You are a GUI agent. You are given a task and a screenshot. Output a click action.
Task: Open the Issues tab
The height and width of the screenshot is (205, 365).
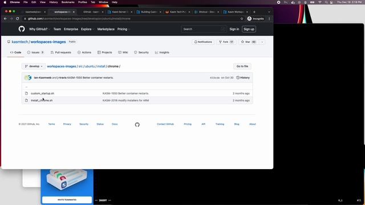(x=35, y=52)
